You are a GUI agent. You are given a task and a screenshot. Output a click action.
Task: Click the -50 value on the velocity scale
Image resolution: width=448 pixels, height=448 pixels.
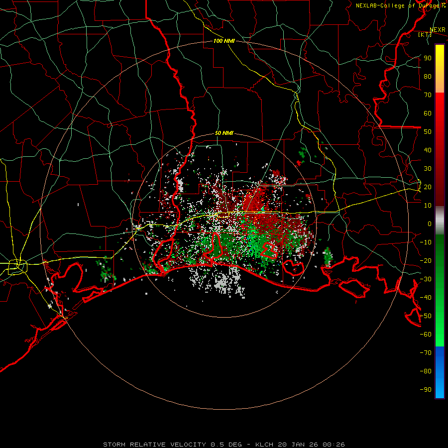(426, 316)
